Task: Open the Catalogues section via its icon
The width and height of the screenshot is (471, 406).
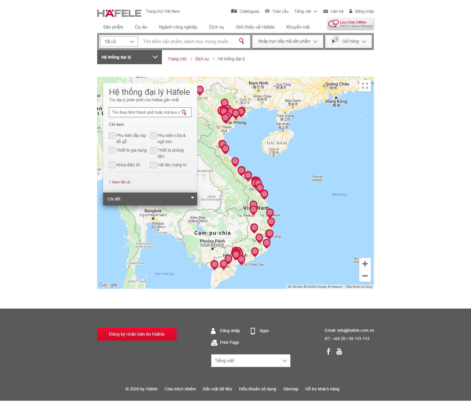Action: tap(234, 11)
